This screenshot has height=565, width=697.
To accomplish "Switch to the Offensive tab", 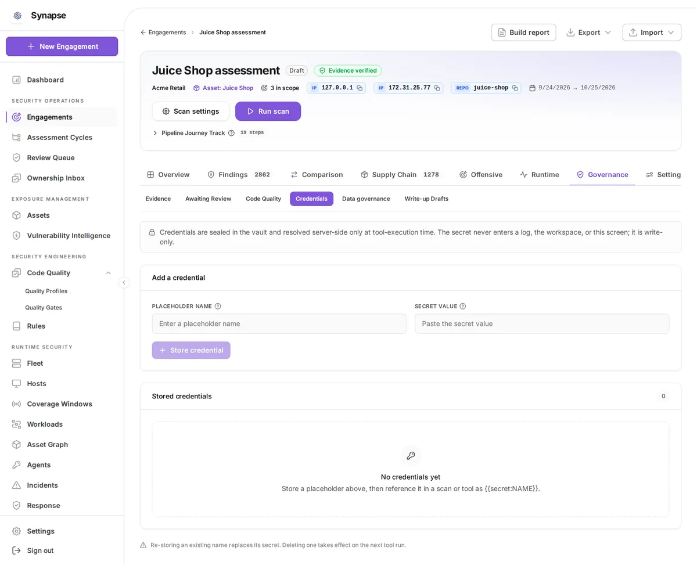I will click(x=481, y=174).
